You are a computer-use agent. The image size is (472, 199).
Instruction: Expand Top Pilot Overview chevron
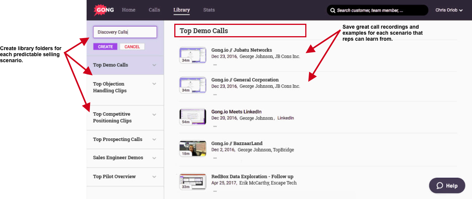[x=154, y=177]
